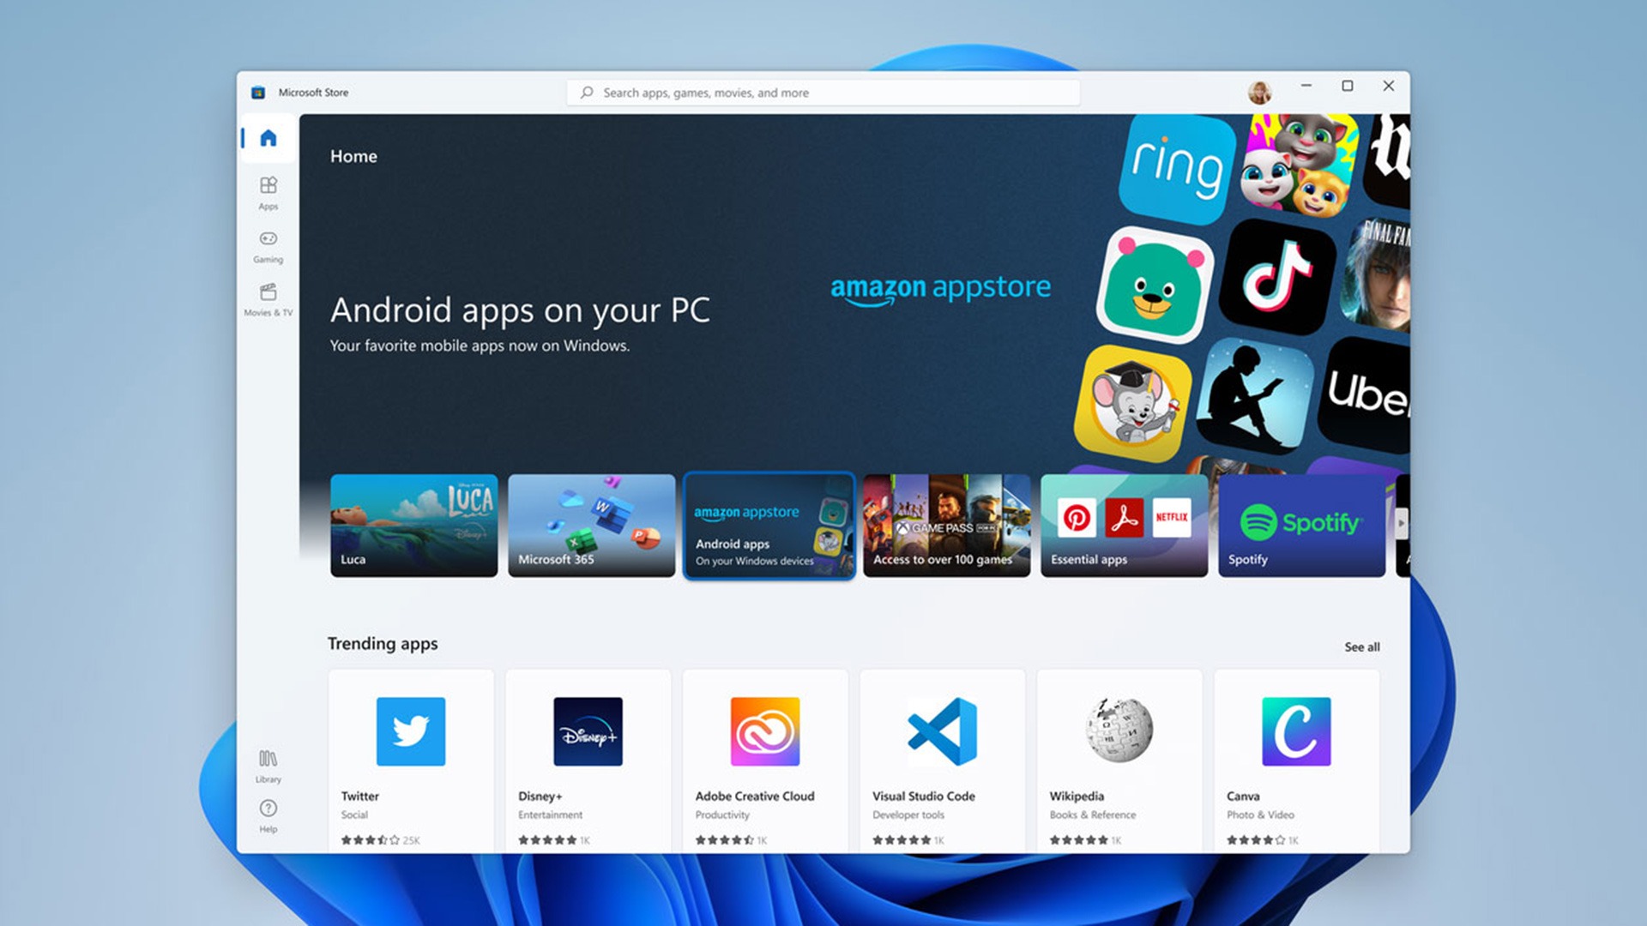Select the Wikipedia app icon
The width and height of the screenshot is (1647, 926).
click(x=1119, y=731)
